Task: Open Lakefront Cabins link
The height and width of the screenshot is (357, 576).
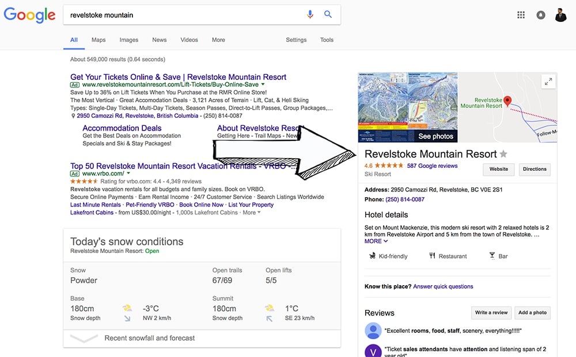Action: [92, 213]
